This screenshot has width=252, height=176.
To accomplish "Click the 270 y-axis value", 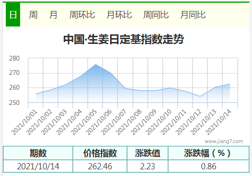I will coord(14,72).
